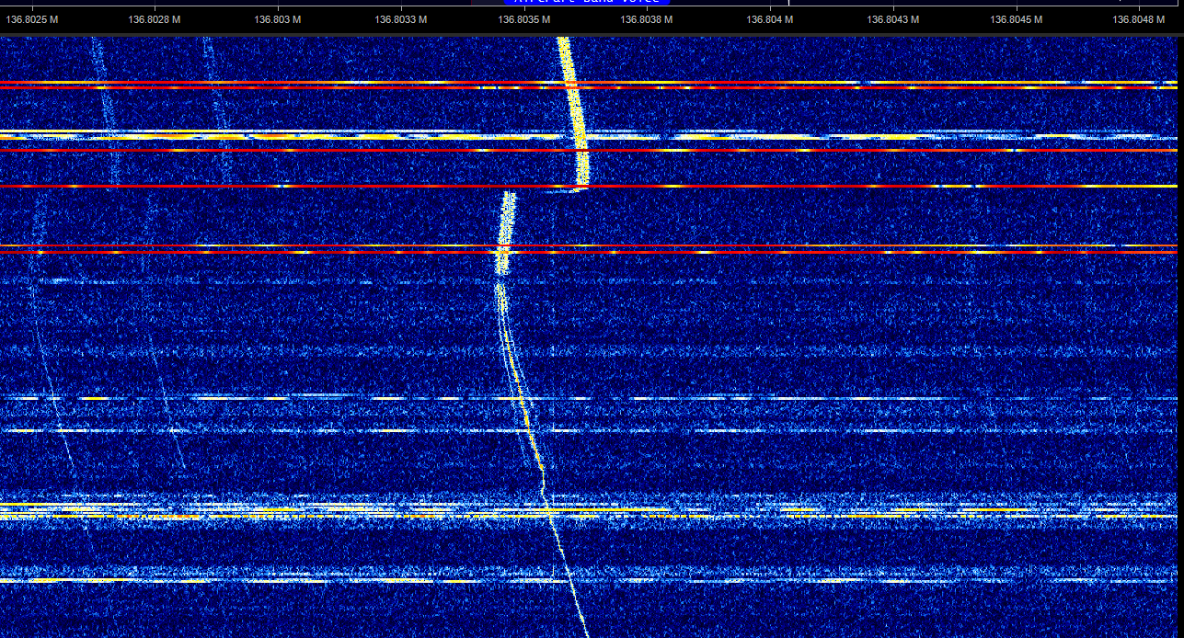
Task: Tune to the 136.803 M scale mark
Action: point(278,19)
